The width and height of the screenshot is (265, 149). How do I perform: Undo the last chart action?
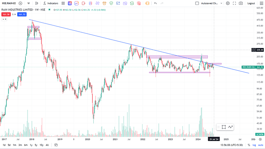[156, 3]
